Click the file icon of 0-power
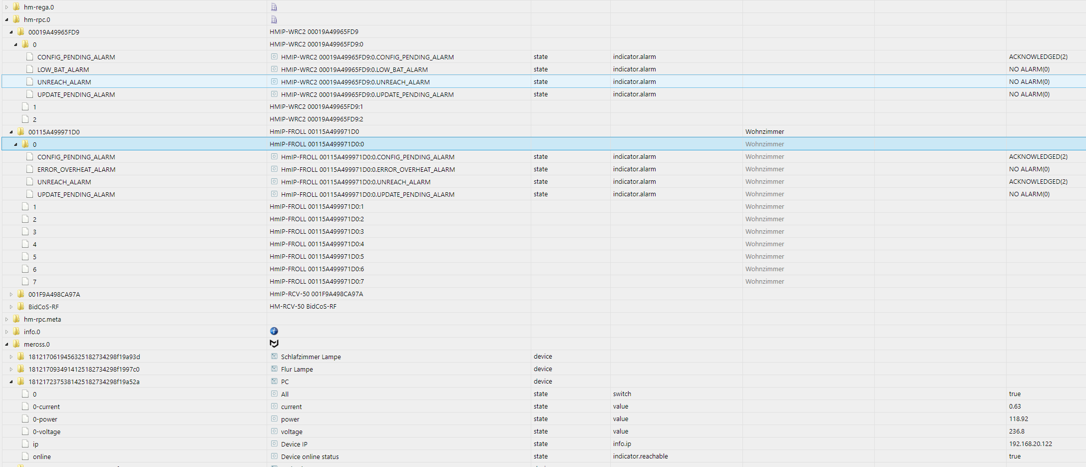 (x=25, y=419)
